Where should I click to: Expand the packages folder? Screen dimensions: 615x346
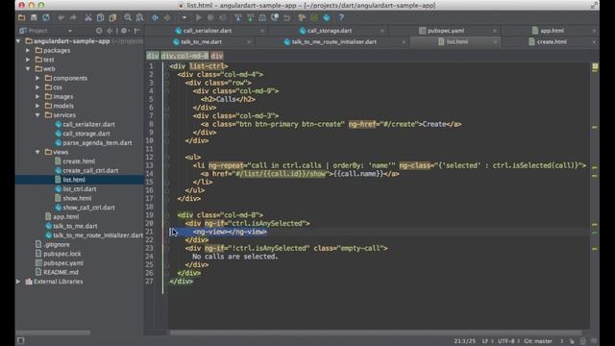point(28,51)
